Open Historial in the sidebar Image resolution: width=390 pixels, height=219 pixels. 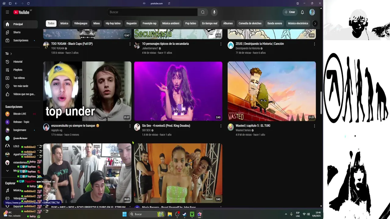[x=21, y=62]
